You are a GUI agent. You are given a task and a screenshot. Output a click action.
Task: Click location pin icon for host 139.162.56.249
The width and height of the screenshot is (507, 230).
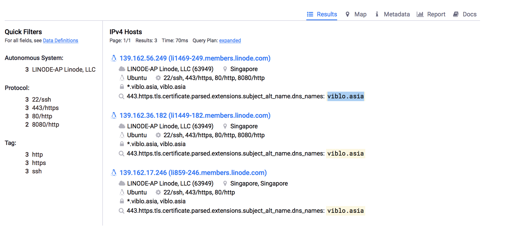point(225,69)
